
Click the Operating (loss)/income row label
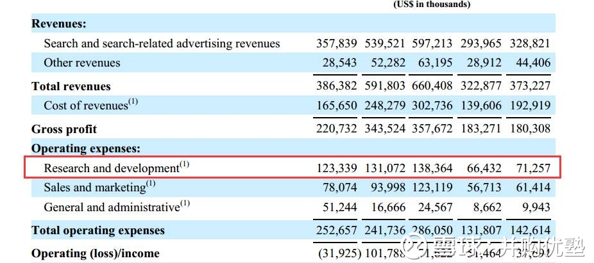point(96,253)
